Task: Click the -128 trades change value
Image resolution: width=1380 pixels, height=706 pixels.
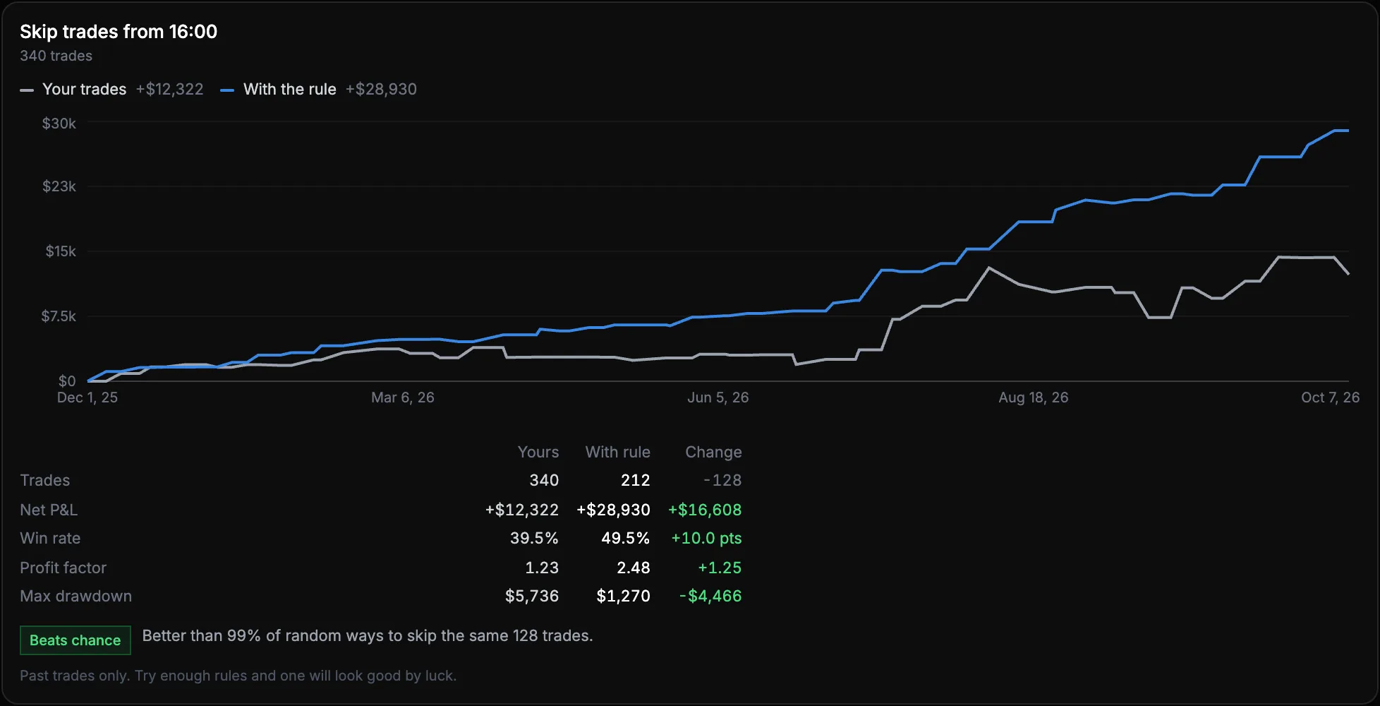Action: pyautogui.click(x=722, y=480)
